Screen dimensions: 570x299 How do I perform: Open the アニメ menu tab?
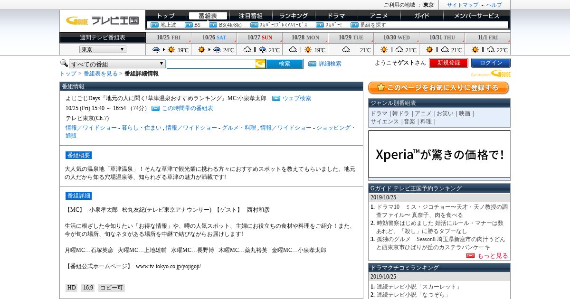[379, 16]
